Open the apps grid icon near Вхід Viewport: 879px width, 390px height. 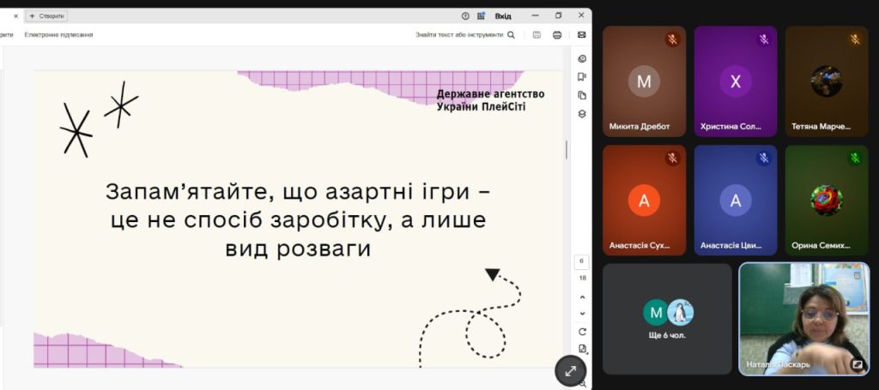click(482, 15)
